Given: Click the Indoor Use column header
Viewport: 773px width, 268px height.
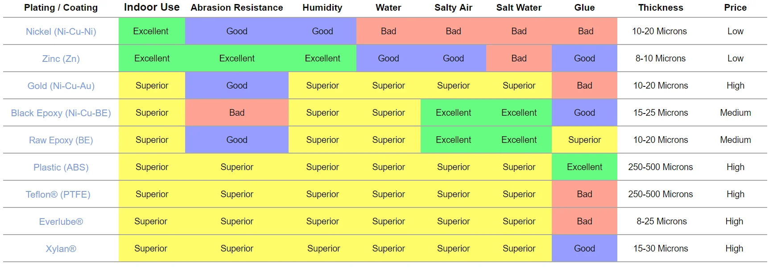Looking at the screenshot, I should tap(152, 8).
